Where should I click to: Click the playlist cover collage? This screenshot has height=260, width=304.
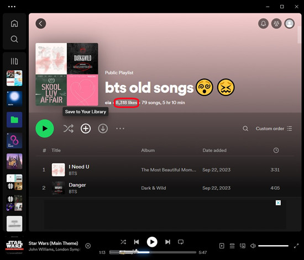tap(67, 75)
